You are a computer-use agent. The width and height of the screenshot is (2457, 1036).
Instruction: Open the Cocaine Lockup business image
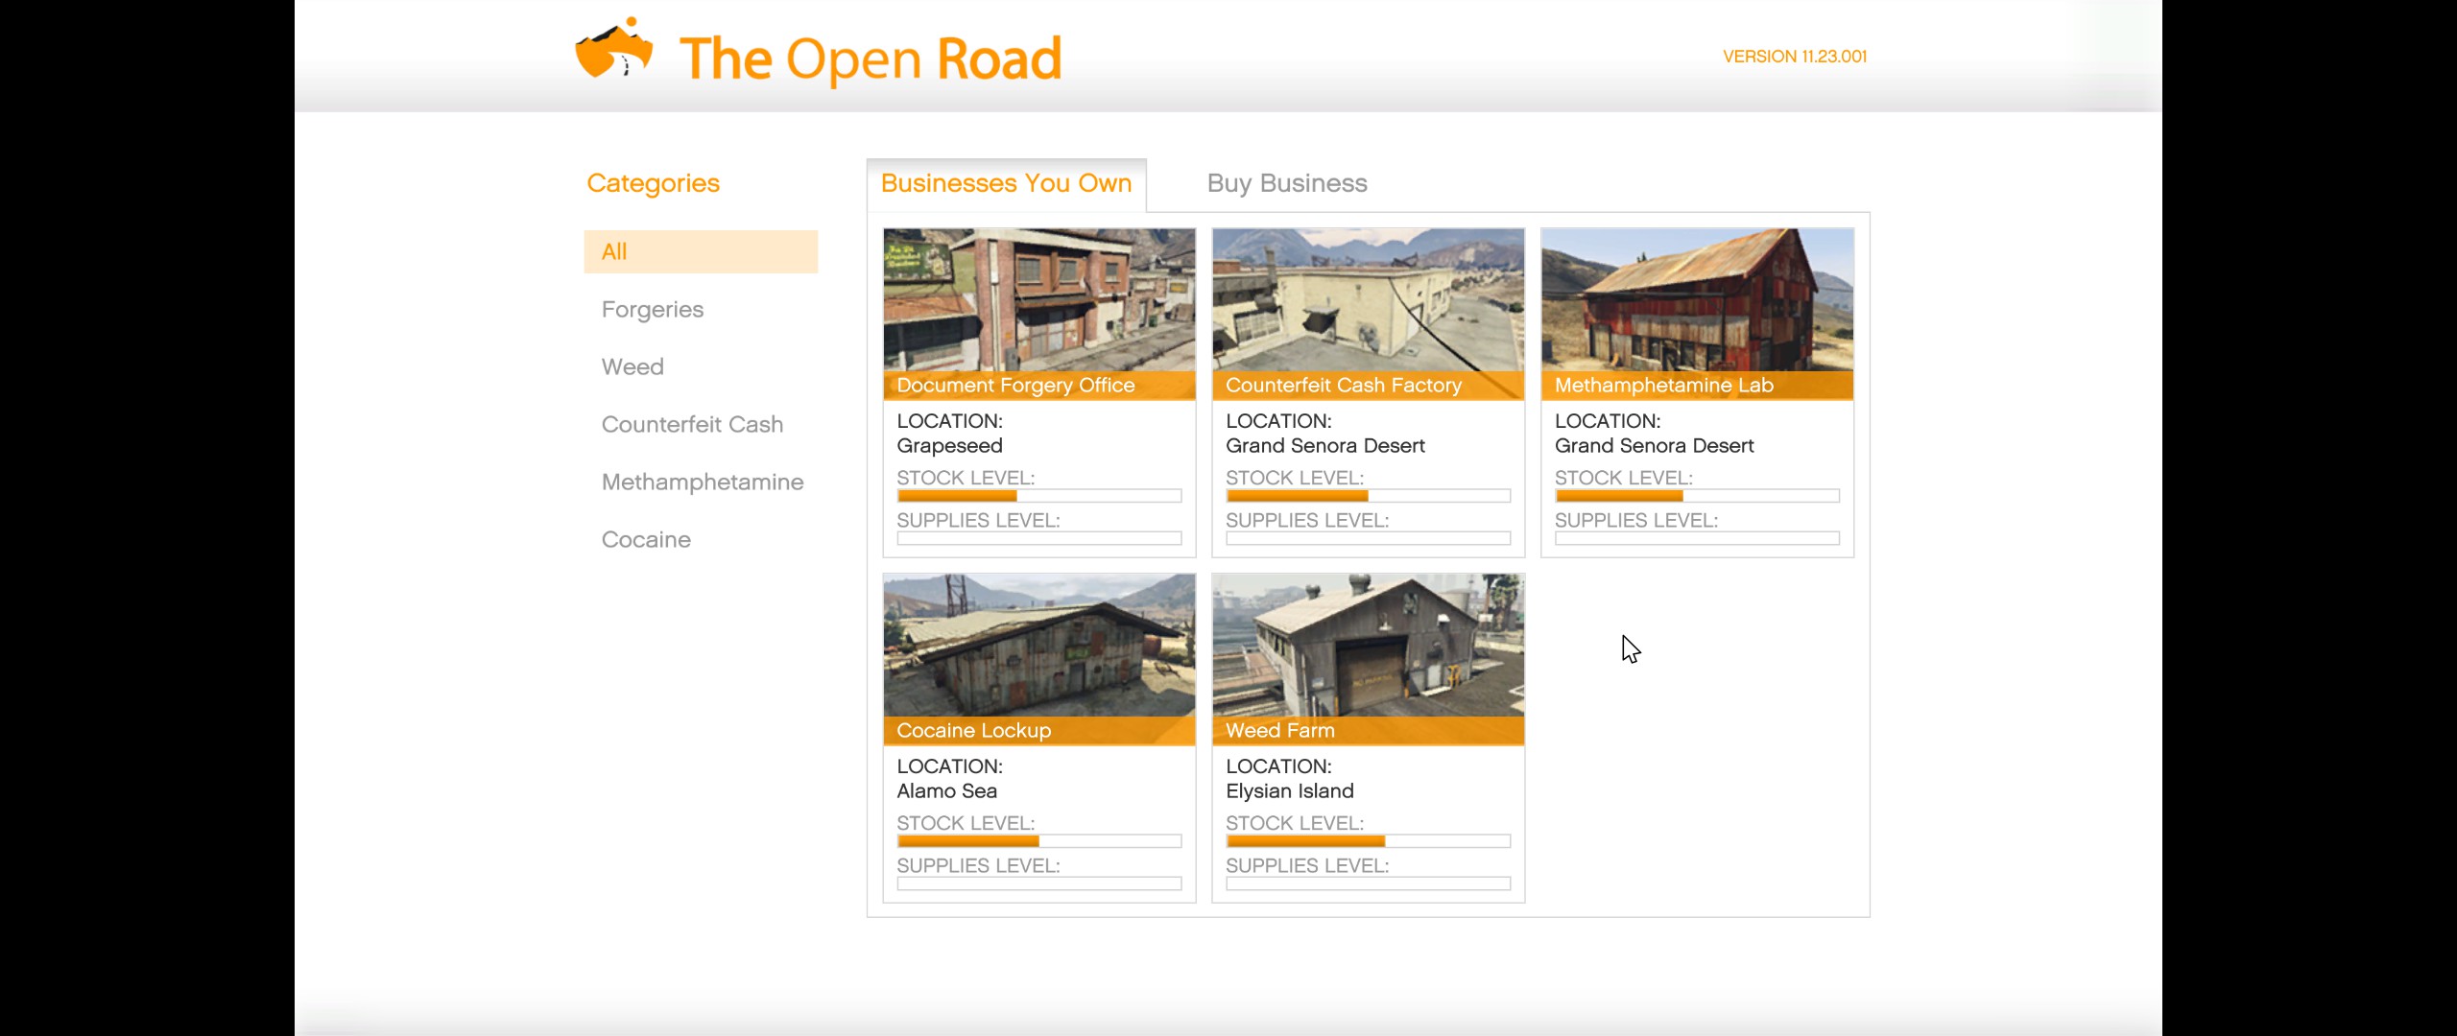[x=1038, y=645]
